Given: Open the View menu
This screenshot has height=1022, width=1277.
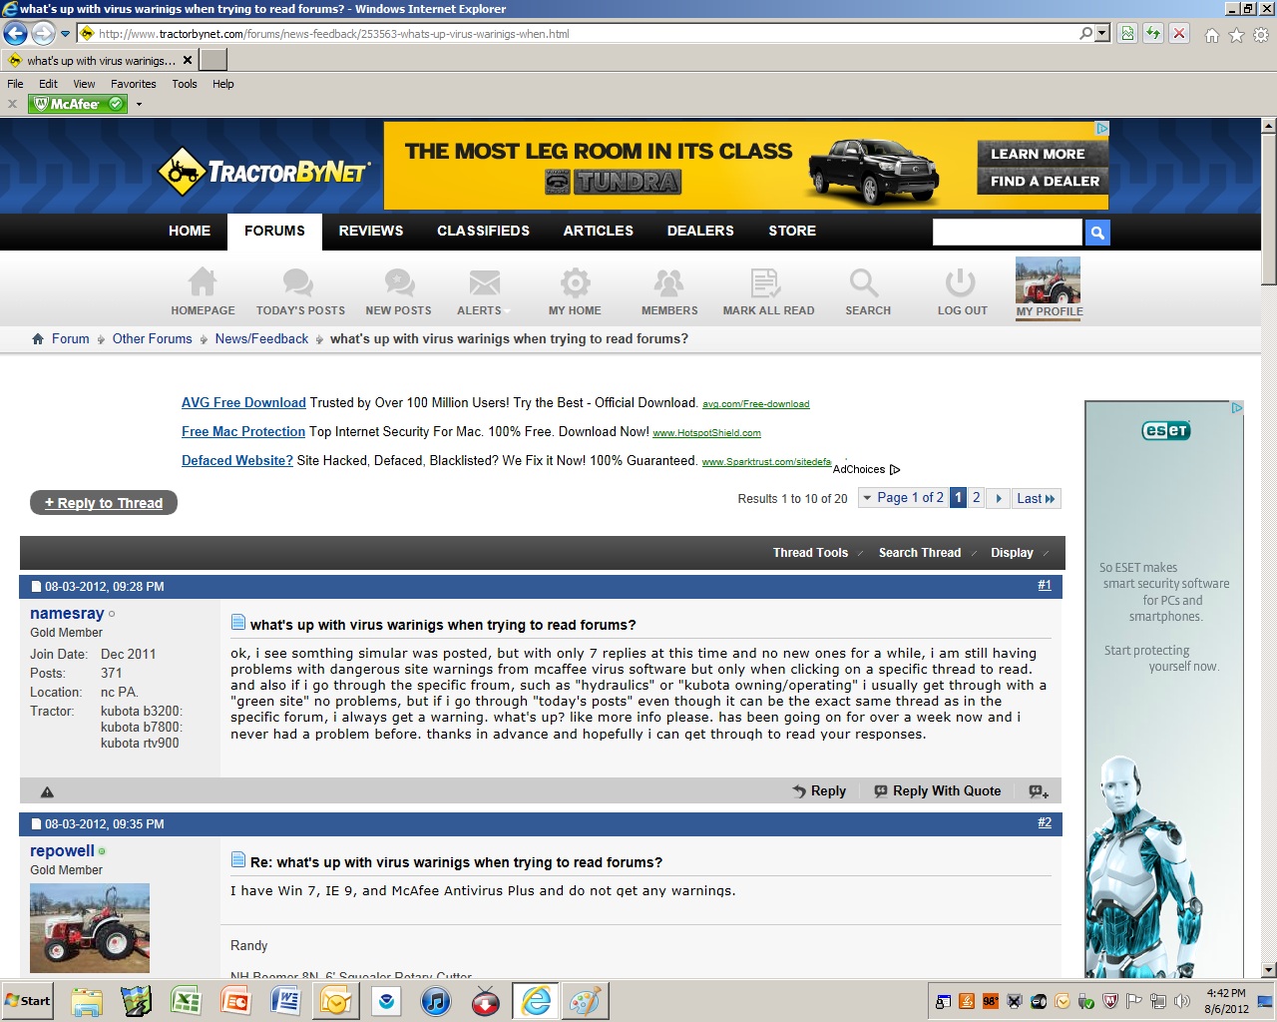Looking at the screenshot, I should (x=84, y=84).
